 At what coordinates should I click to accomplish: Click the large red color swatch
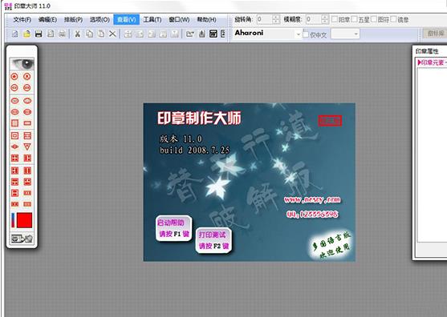[25, 220]
